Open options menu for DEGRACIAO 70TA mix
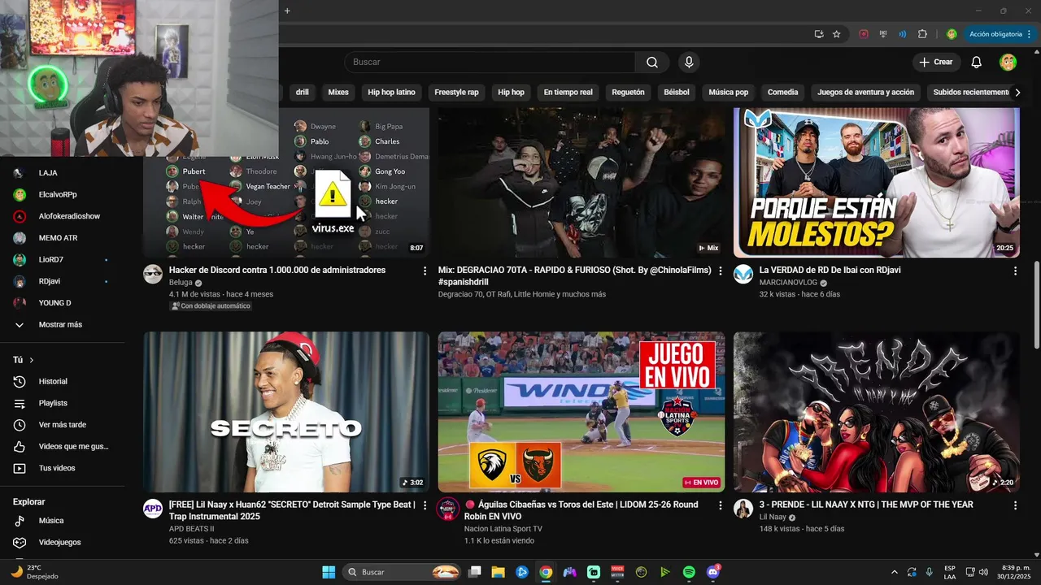Image resolution: width=1041 pixels, height=585 pixels. 720,271
